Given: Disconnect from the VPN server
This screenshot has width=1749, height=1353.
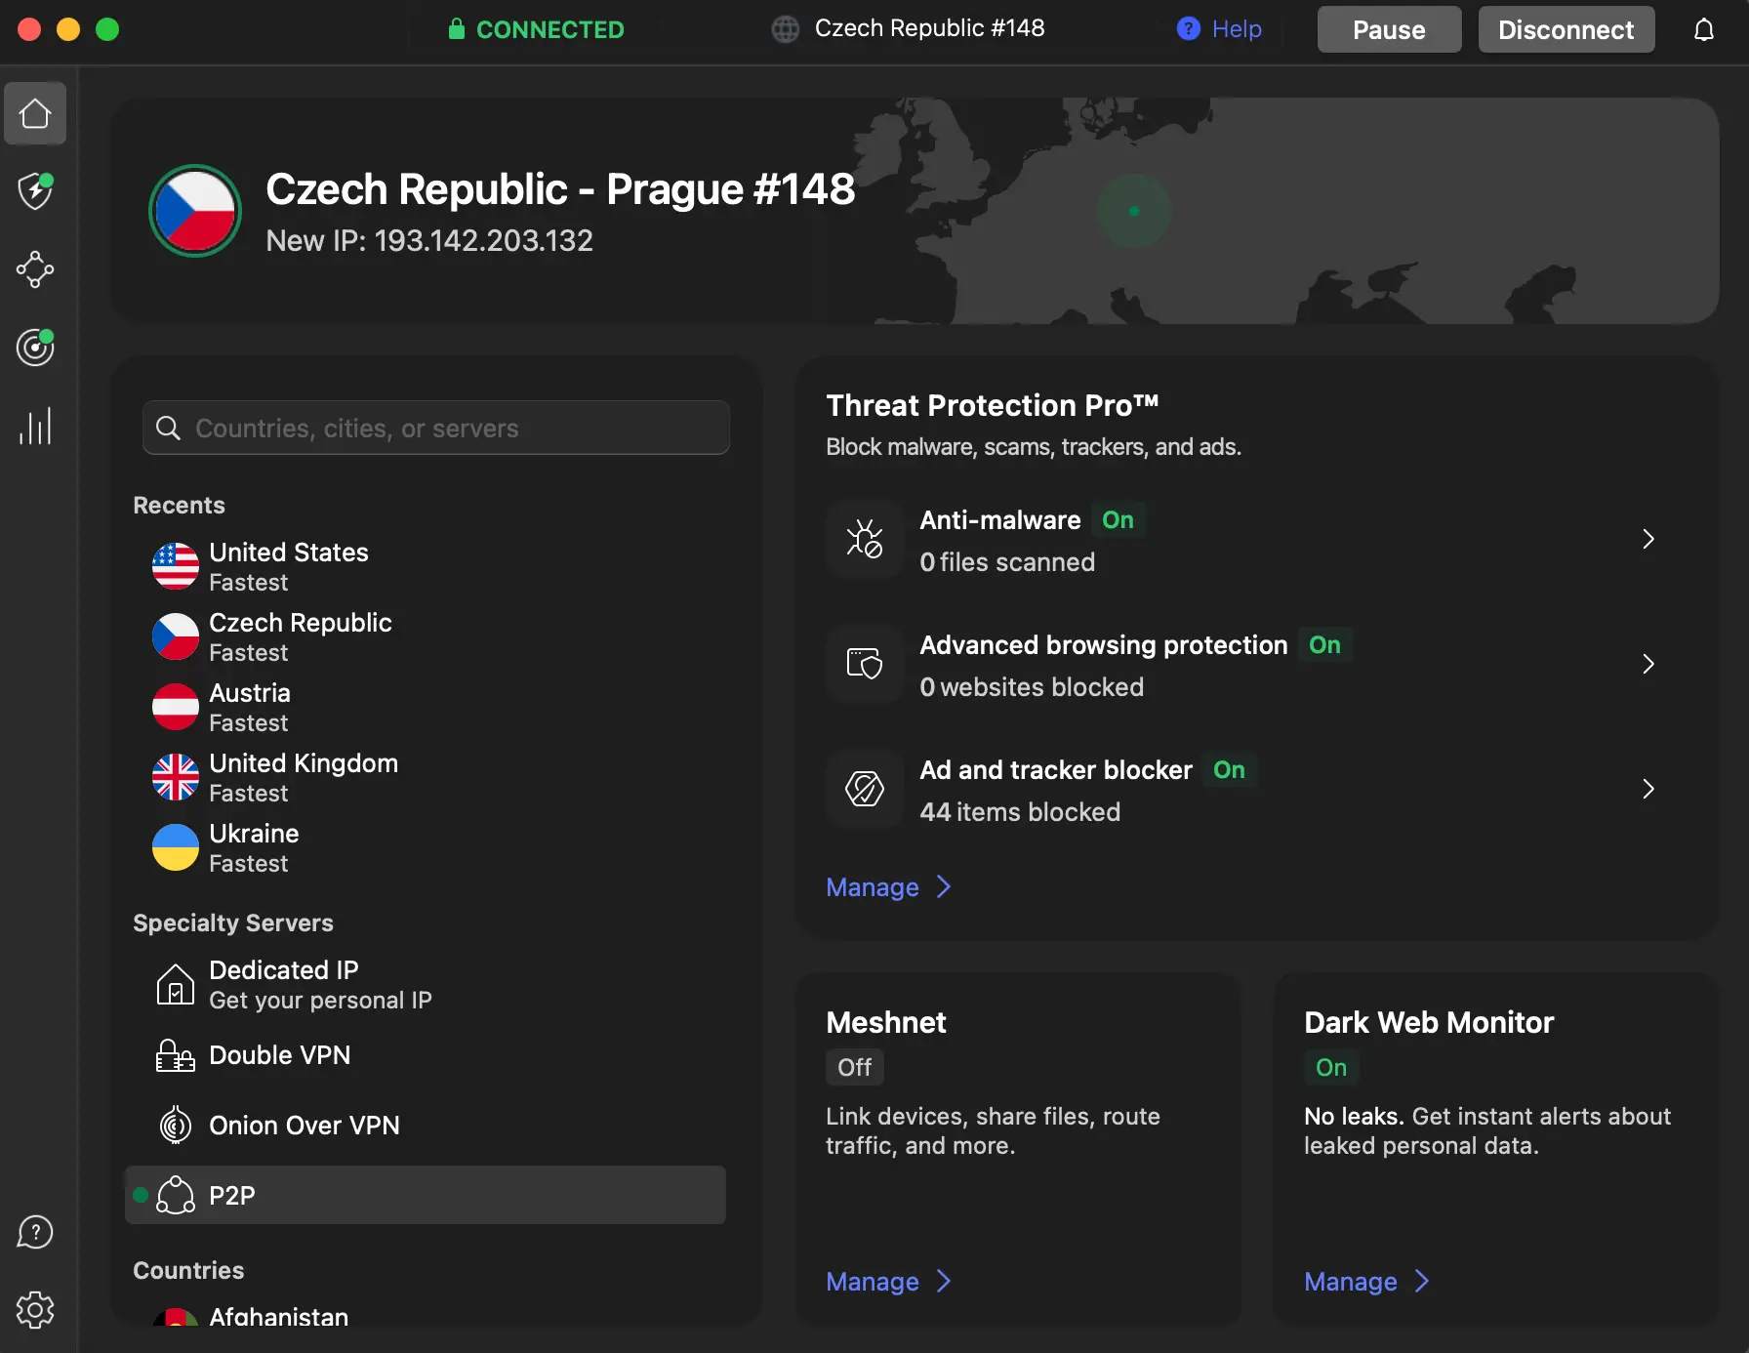Looking at the screenshot, I should (1566, 29).
